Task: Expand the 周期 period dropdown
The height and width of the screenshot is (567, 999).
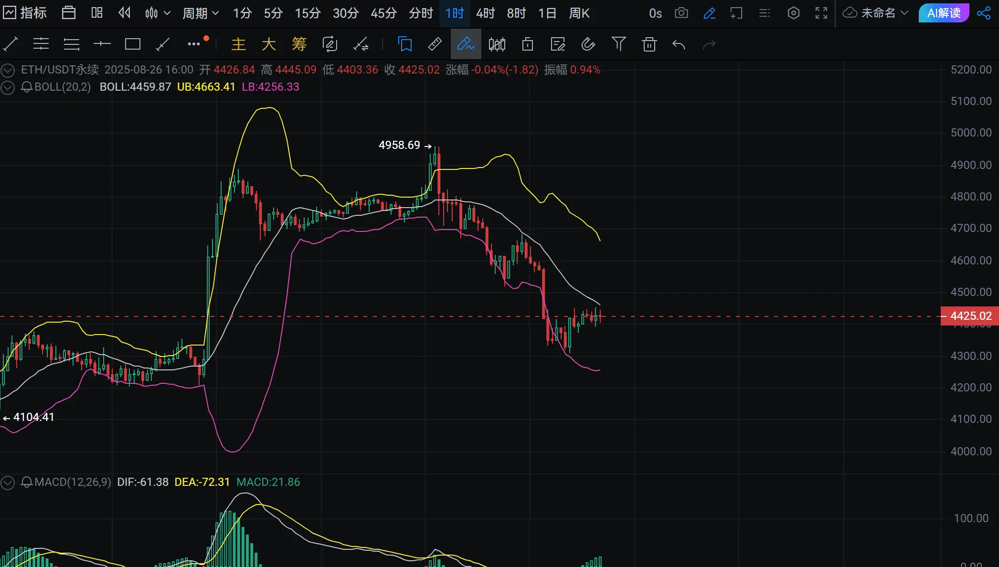Action: tap(201, 13)
